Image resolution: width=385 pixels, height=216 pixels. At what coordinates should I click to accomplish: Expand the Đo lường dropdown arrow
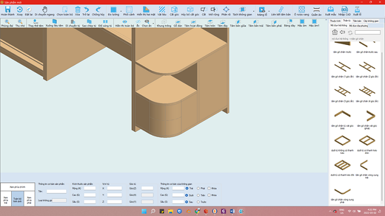click(121, 11)
